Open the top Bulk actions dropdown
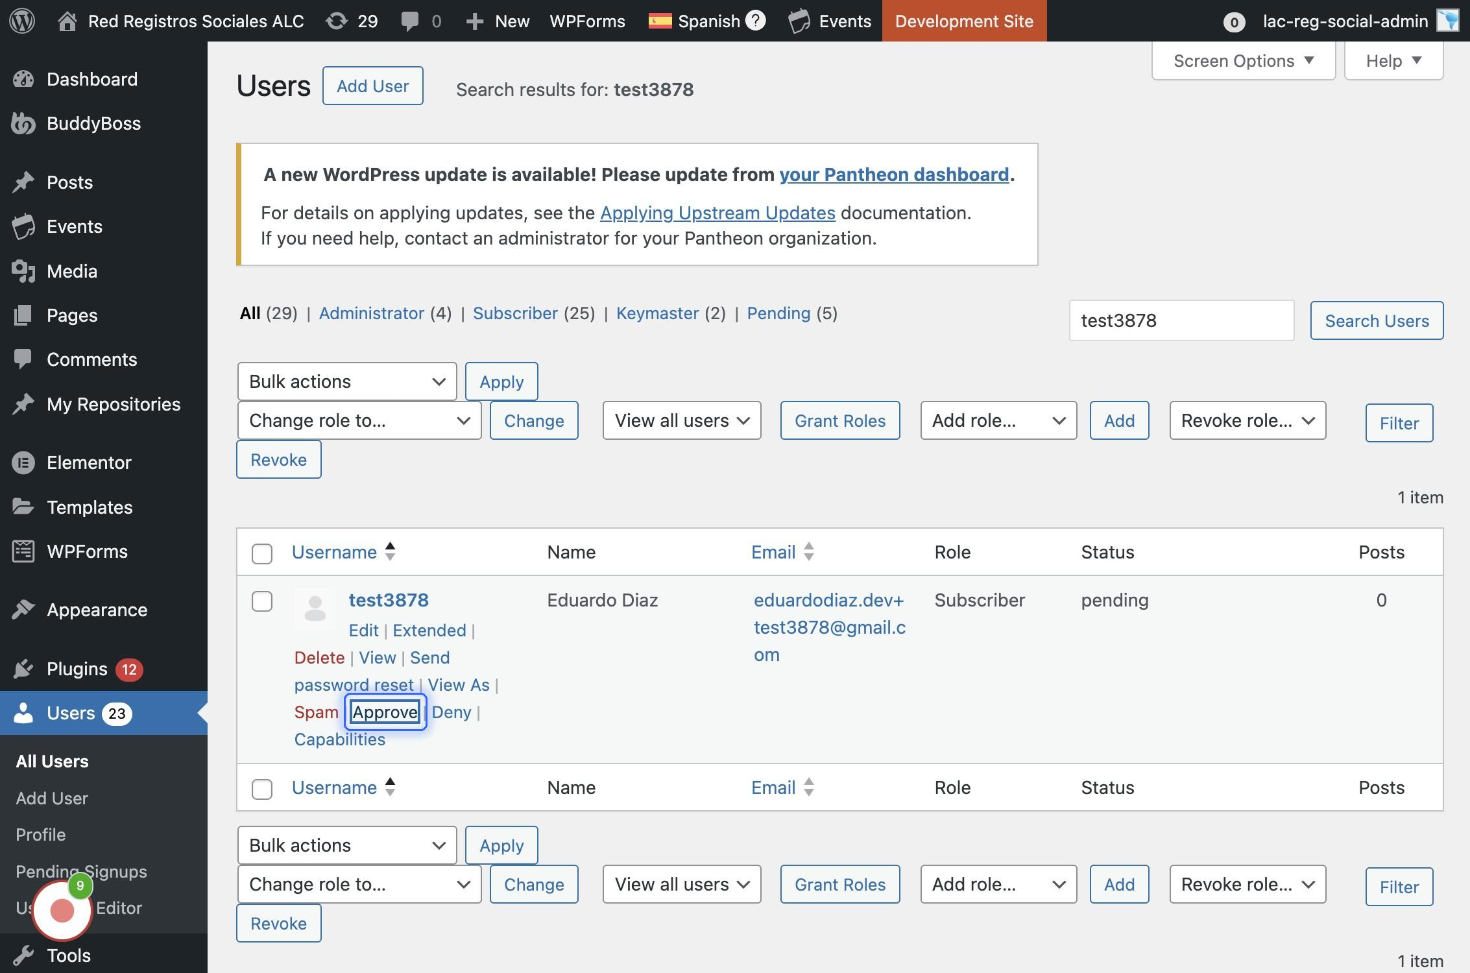Screen dimensions: 1470x973 (347, 381)
